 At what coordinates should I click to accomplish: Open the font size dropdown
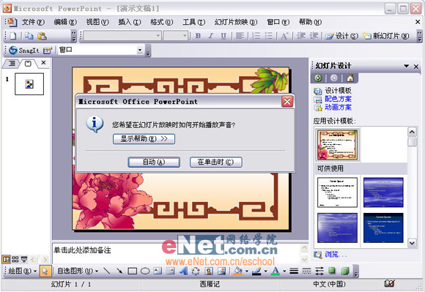tap(185, 36)
